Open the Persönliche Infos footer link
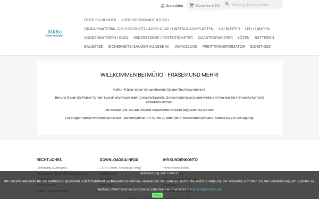Screen dimensions: 319x199 pyautogui.click(x=175, y=168)
